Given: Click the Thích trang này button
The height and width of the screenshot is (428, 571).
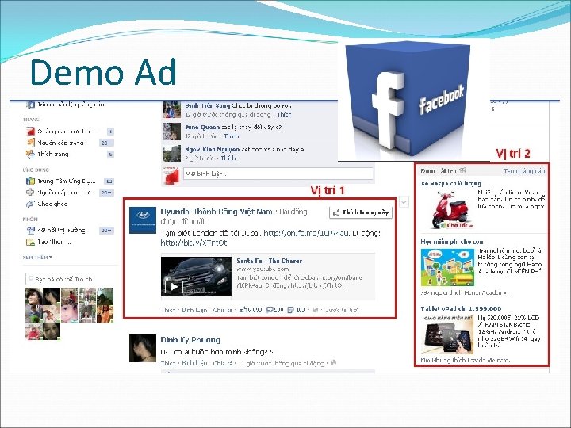Looking at the screenshot, I should click(361, 212).
